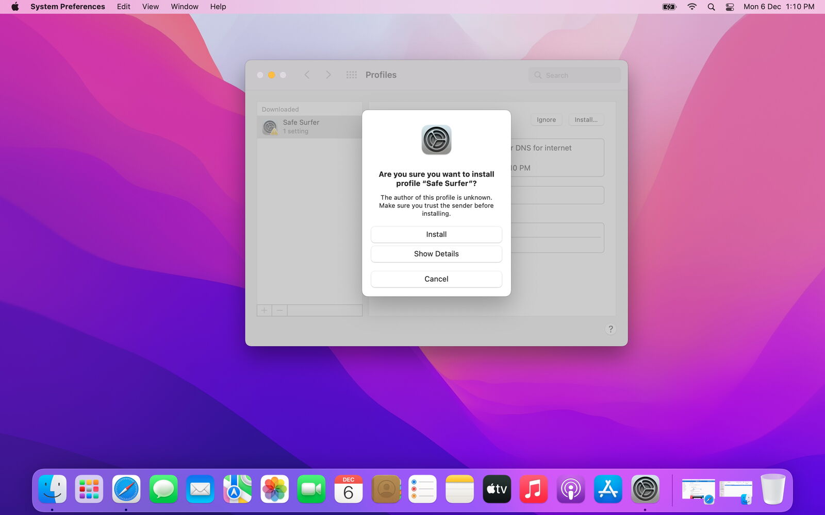Open minimized Finder window thumbnail in Dock

[x=736, y=492]
